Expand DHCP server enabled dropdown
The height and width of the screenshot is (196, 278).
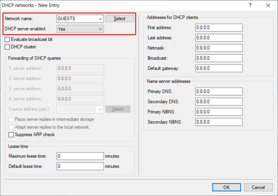100,29
